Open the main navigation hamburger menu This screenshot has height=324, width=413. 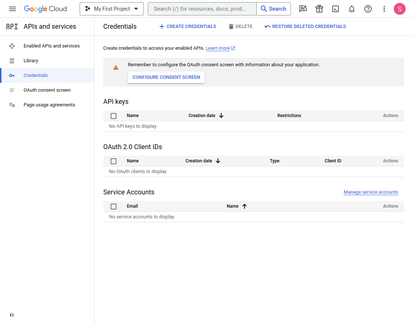pos(13,9)
